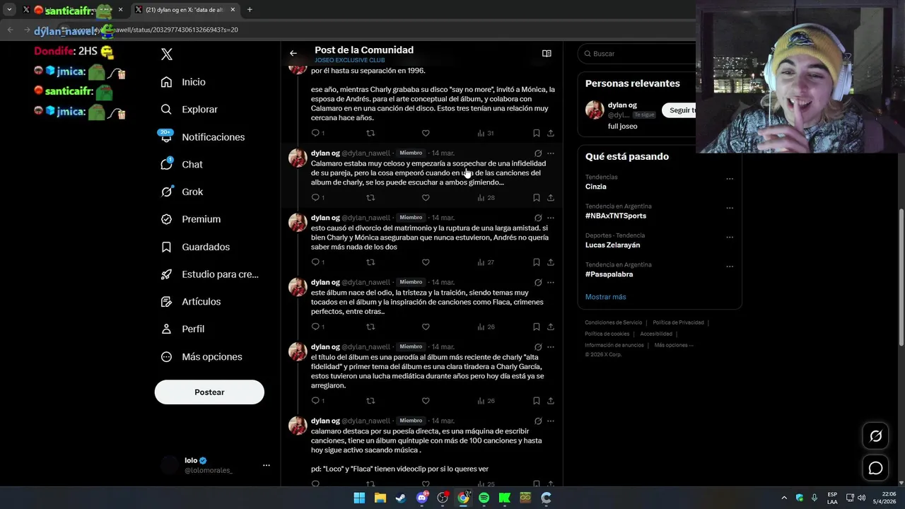Like 'este álbum nace del odio' post
Screen dimensions: 905x509
click(x=426, y=327)
